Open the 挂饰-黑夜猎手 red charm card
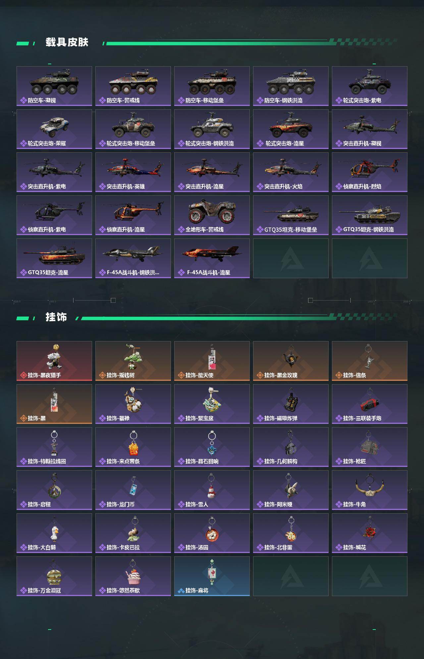 [x=54, y=361]
